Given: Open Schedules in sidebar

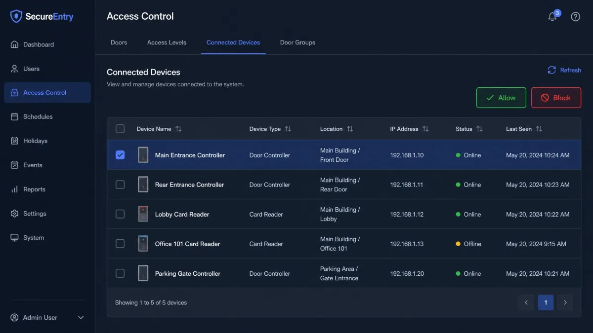Looking at the screenshot, I should click(x=47, y=117).
